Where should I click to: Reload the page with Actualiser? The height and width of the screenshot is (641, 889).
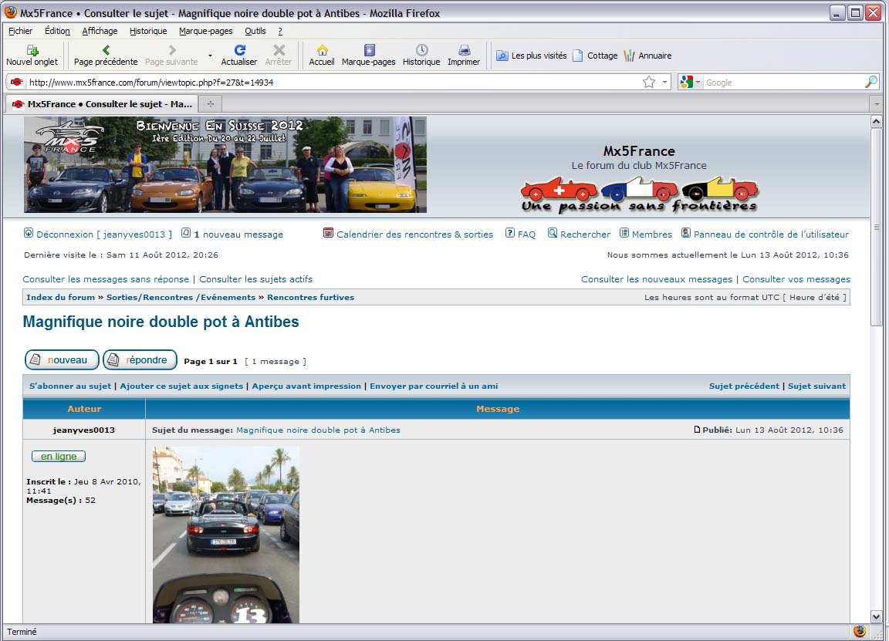238,56
